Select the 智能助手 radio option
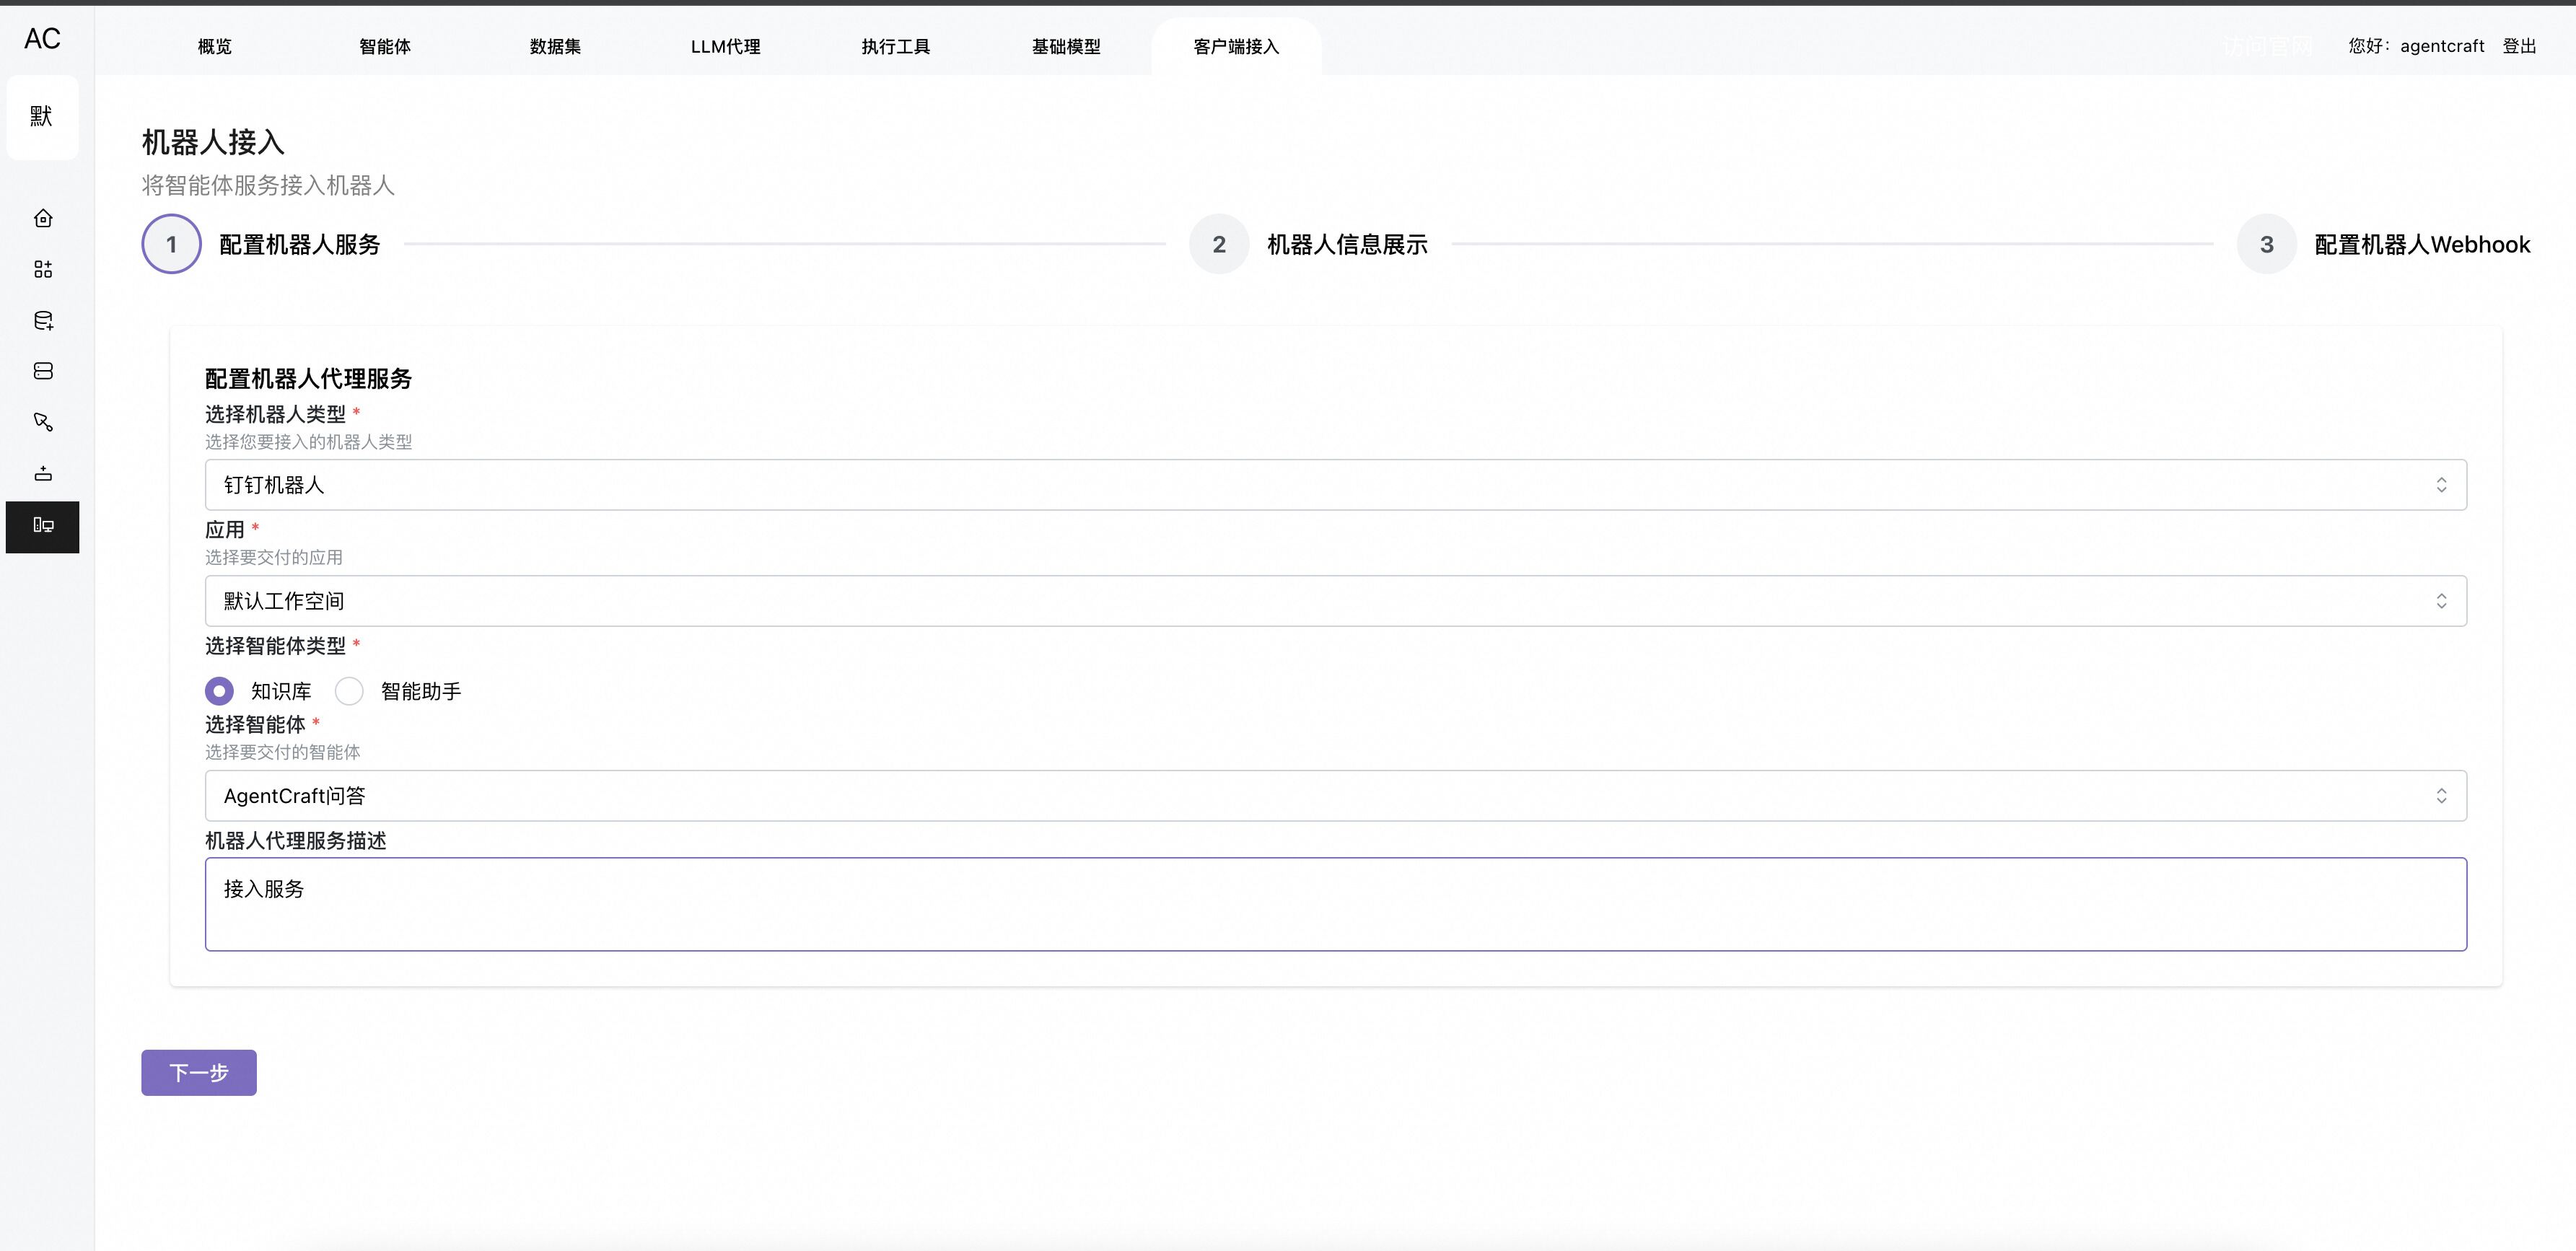2576x1251 pixels. pyautogui.click(x=349, y=691)
